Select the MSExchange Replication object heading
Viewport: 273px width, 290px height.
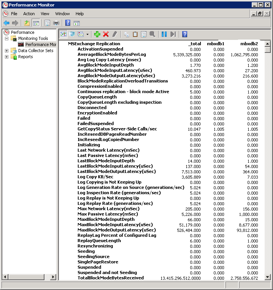(94, 44)
